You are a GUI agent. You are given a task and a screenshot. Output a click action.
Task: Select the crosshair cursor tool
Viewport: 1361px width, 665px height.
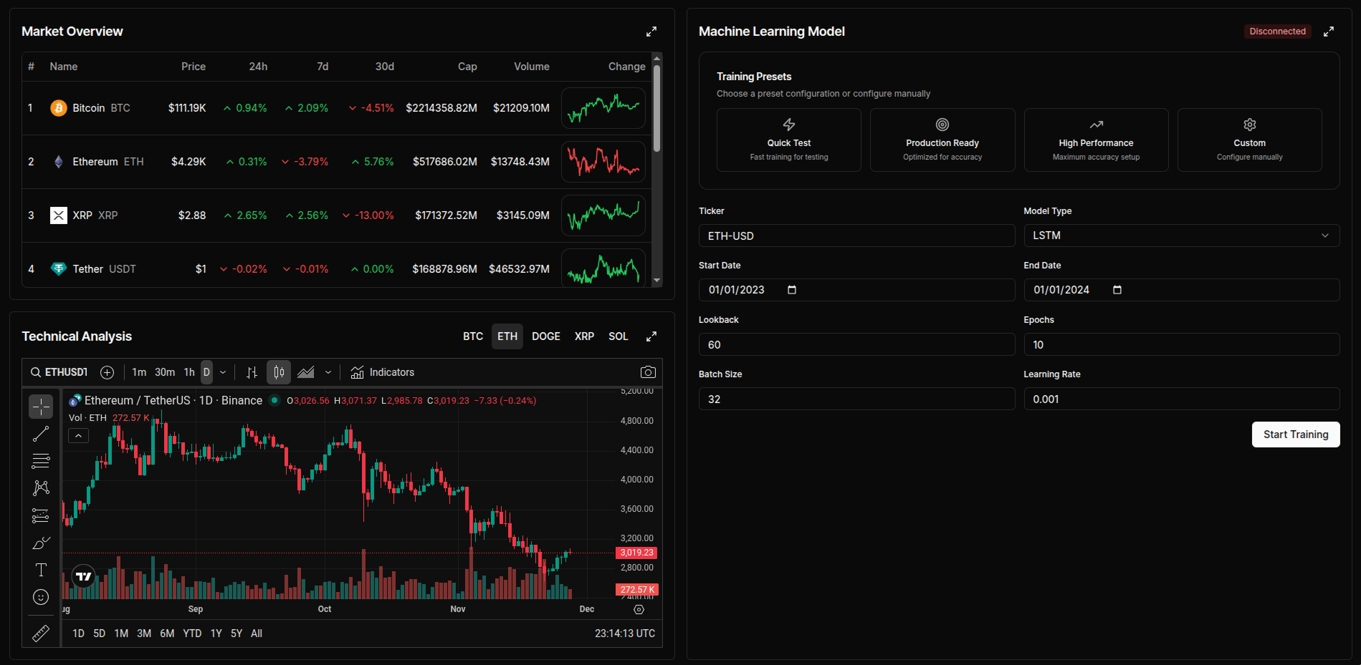point(41,407)
